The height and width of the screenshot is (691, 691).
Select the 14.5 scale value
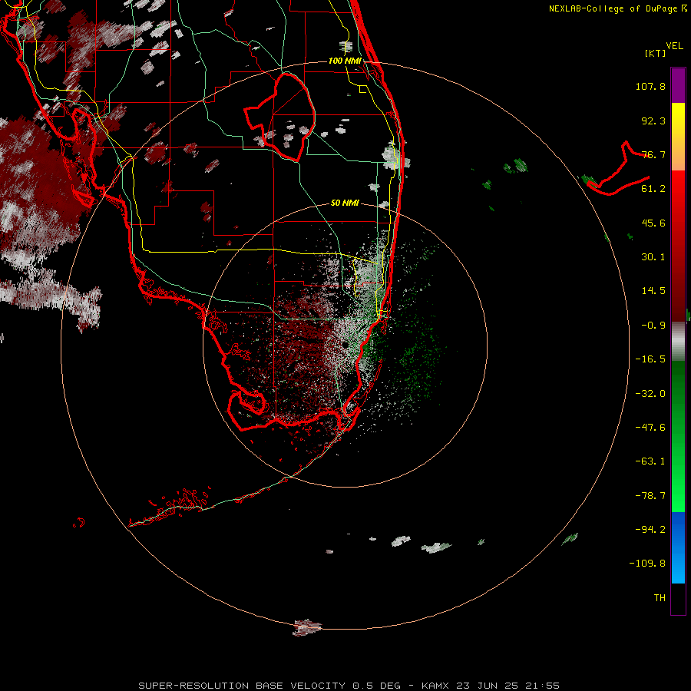point(653,291)
